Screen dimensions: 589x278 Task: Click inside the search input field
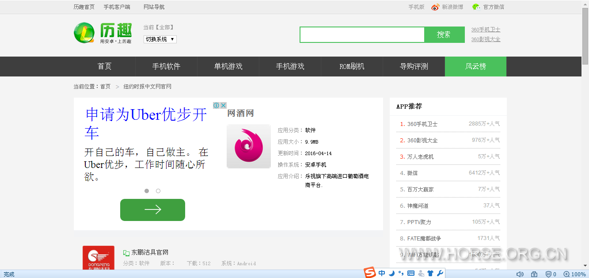(362, 35)
